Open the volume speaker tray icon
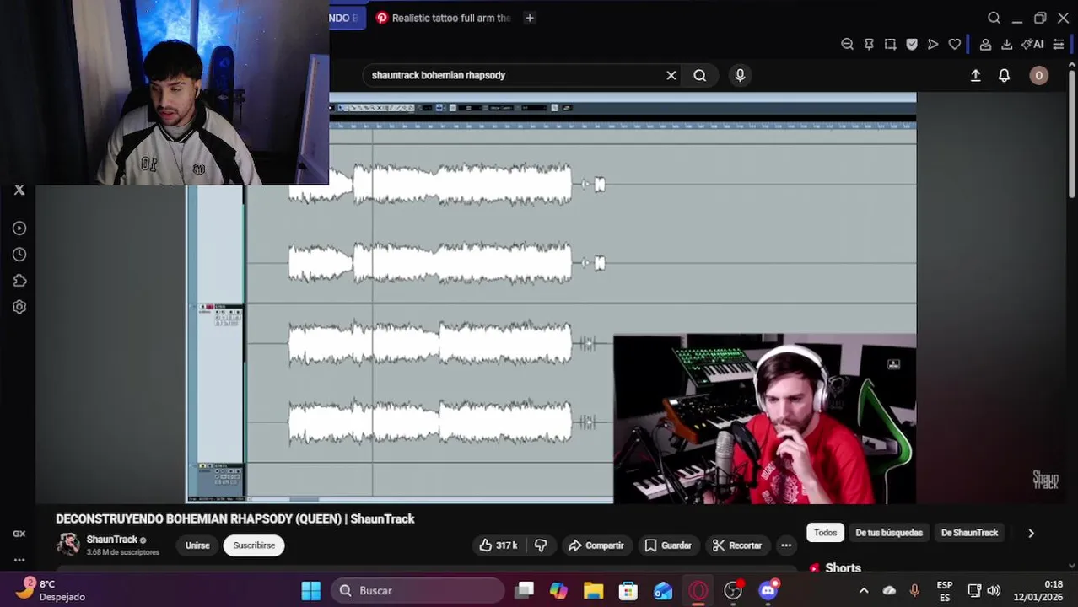This screenshot has width=1078, height=607. click(994, 591)
